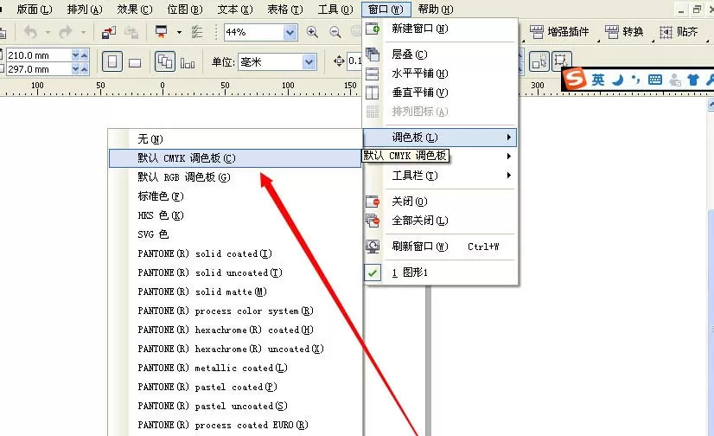Click the 新建窗口 new window icon

tap(373, 29)
